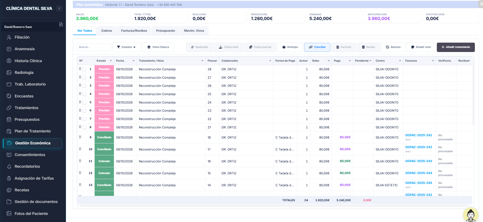
Task: Open the Estado column filter arrow
Action: [x=111, y=61]
